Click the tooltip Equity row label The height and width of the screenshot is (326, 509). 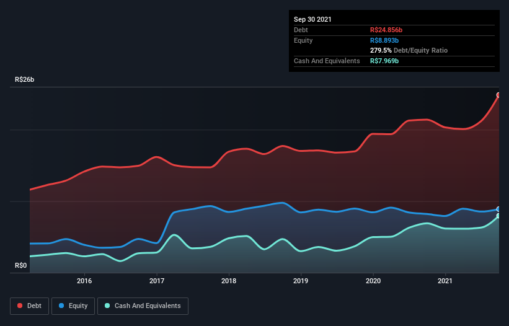point(303,40)
